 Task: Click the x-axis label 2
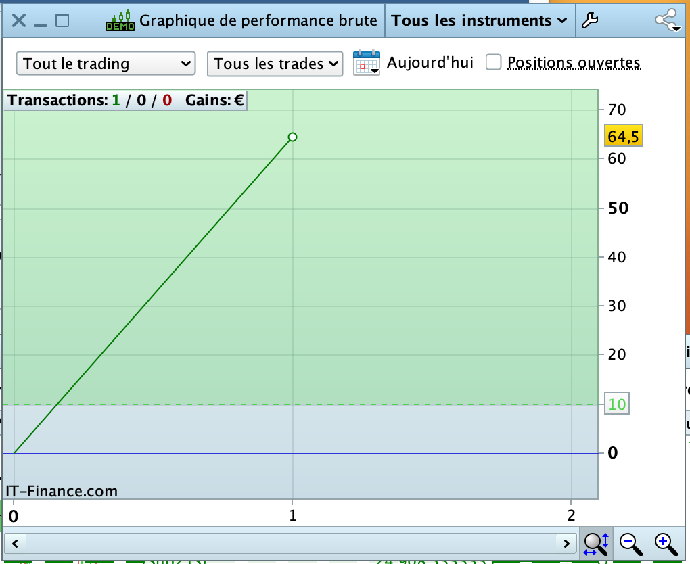click(x=571, y=515)
